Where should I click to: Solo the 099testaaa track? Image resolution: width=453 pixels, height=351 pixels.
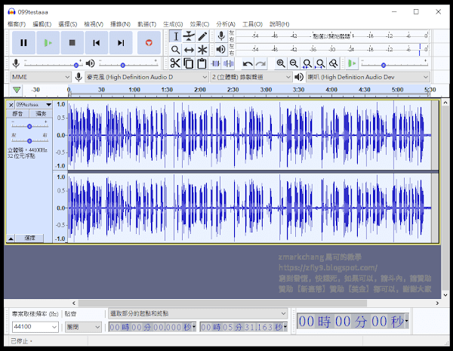pos(41,113)
